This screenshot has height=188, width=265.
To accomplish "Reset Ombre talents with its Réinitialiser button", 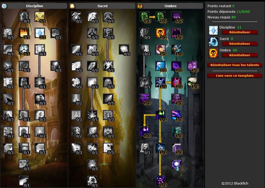I will (x=240, y=55).
